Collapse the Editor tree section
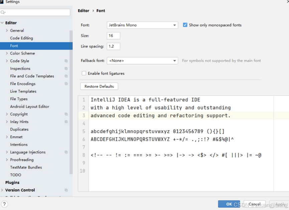The height and width of the screenshot is (210, 289). click(x=2, y=23)
